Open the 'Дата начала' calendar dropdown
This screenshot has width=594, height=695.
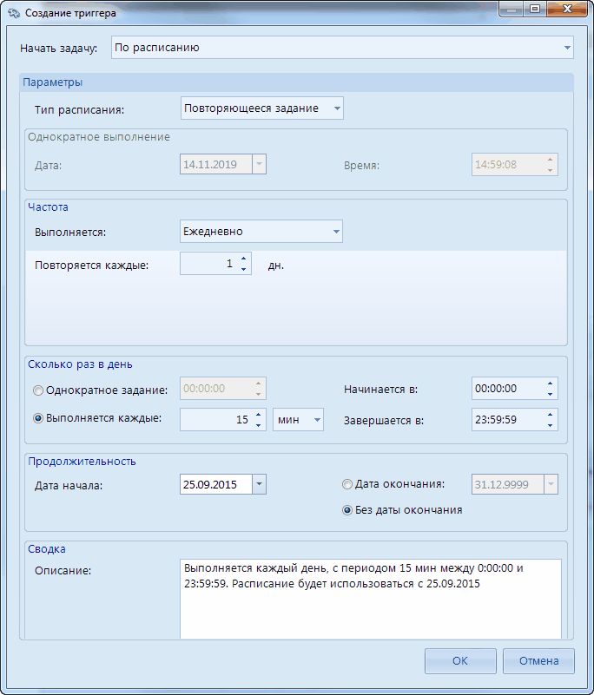(x=259, y=485)
